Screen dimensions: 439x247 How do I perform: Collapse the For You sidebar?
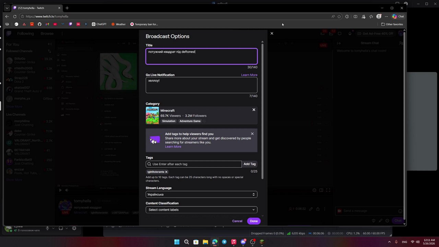pyautogui.click(x=50, y=44)
